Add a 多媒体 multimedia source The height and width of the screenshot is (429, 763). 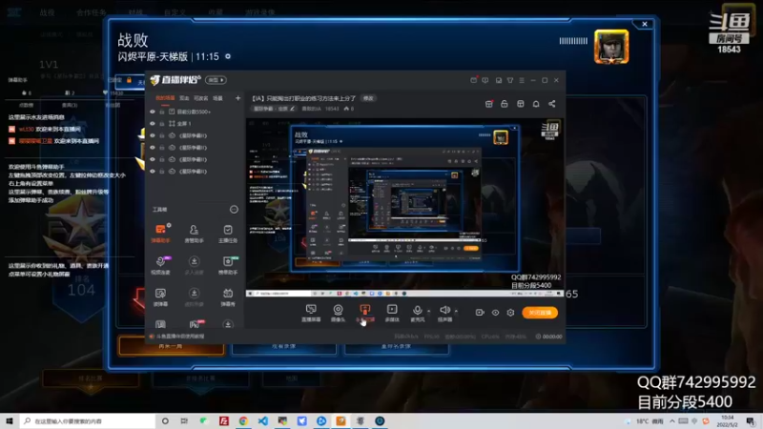(392, 313)
